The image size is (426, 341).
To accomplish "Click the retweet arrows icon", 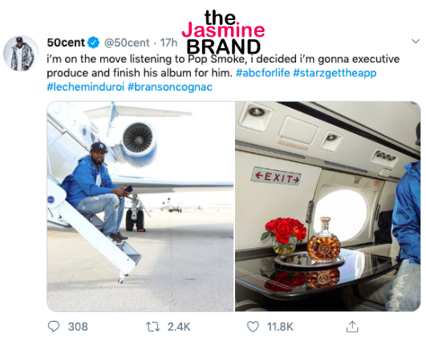I will (x=153, y=327).
